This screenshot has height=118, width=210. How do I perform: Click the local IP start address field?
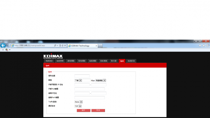pyautogui.click(x=82, y=85)
